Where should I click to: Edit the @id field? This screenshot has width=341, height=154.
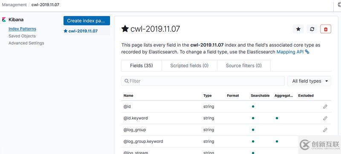pyautogui.click(x=325, y=107)
